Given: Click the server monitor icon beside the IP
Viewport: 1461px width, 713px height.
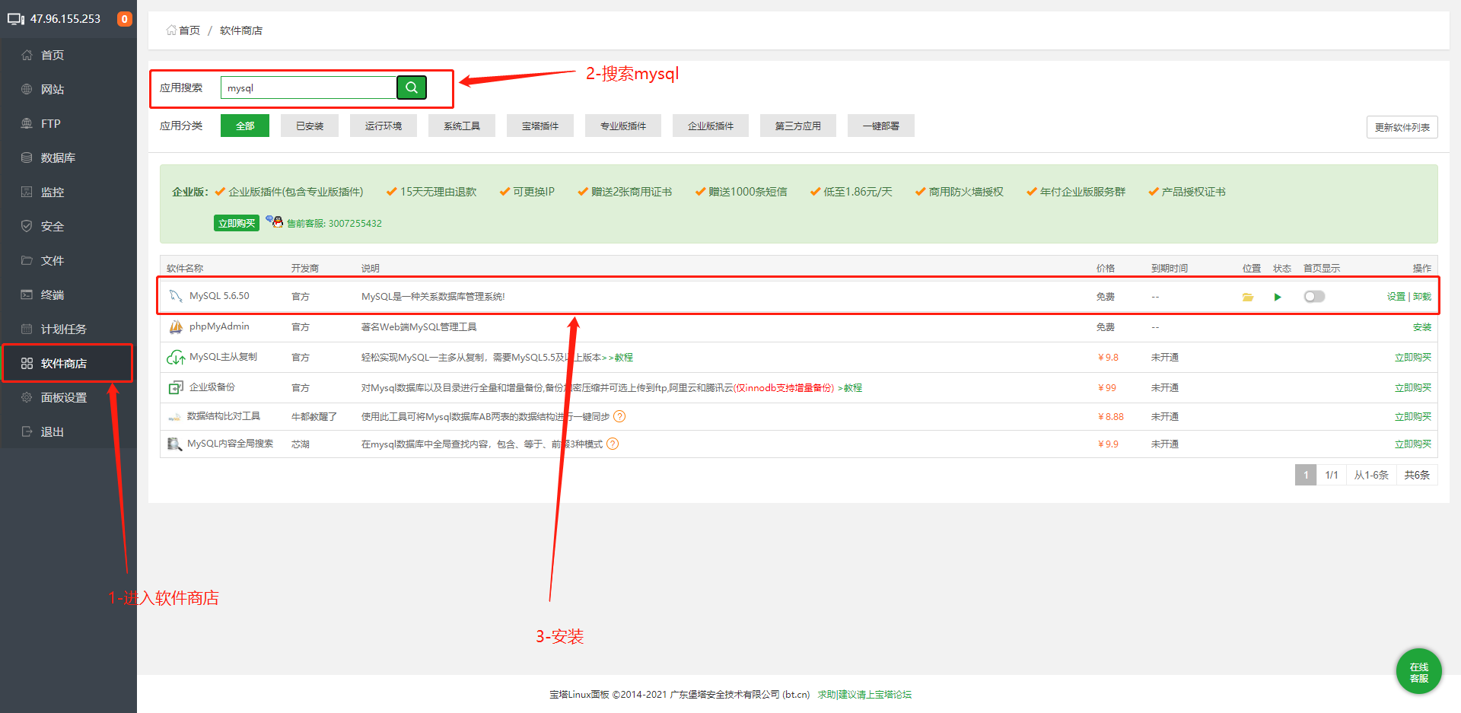Looking at the screenshot, I should (16, 19).
